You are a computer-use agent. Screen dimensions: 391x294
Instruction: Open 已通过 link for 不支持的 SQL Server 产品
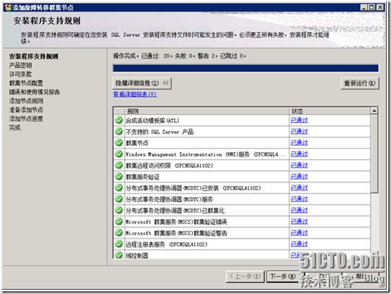coord(299,131)
